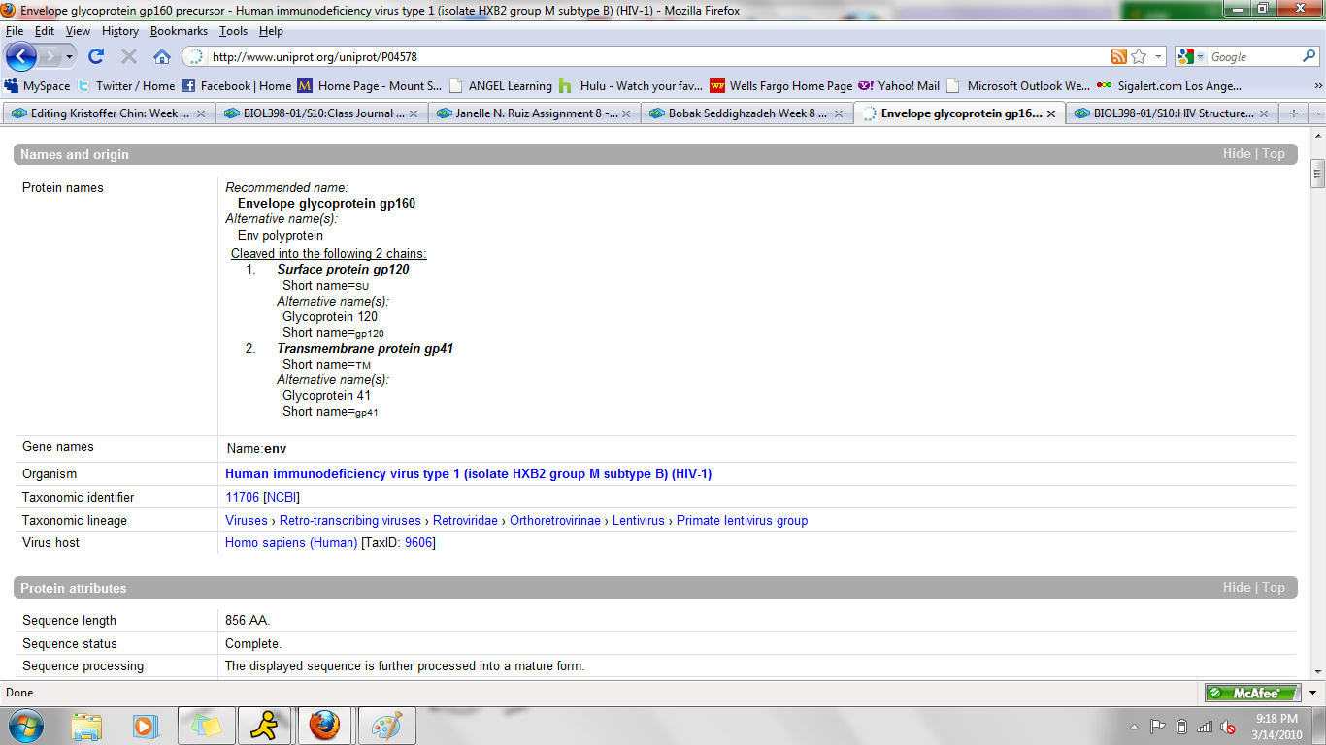Close the Envelope glycoprotein tab
This screenshot has height=745, width=1326.
1050,113
